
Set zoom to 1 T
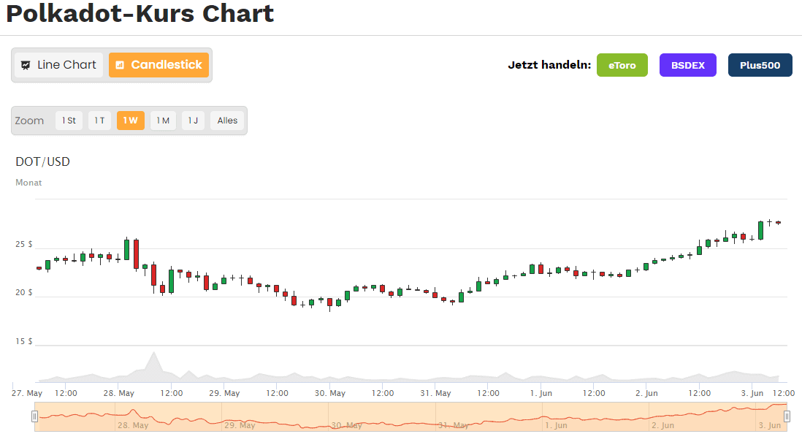point(100,121)
